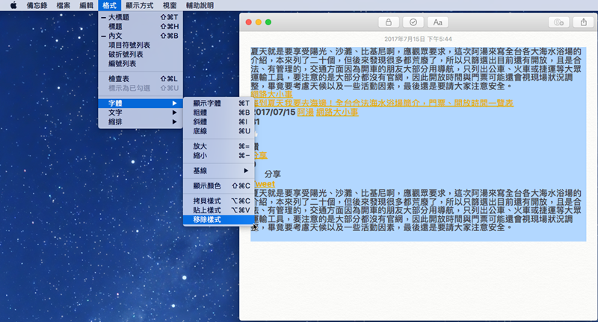Select 破折號列表 list format

[x=141, y=54]
